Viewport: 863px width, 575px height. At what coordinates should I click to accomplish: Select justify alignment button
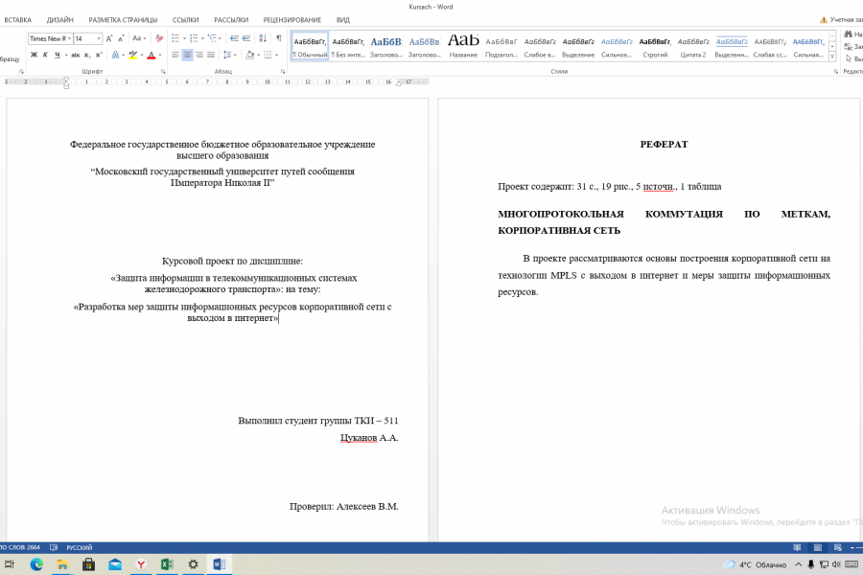point(211,55)
